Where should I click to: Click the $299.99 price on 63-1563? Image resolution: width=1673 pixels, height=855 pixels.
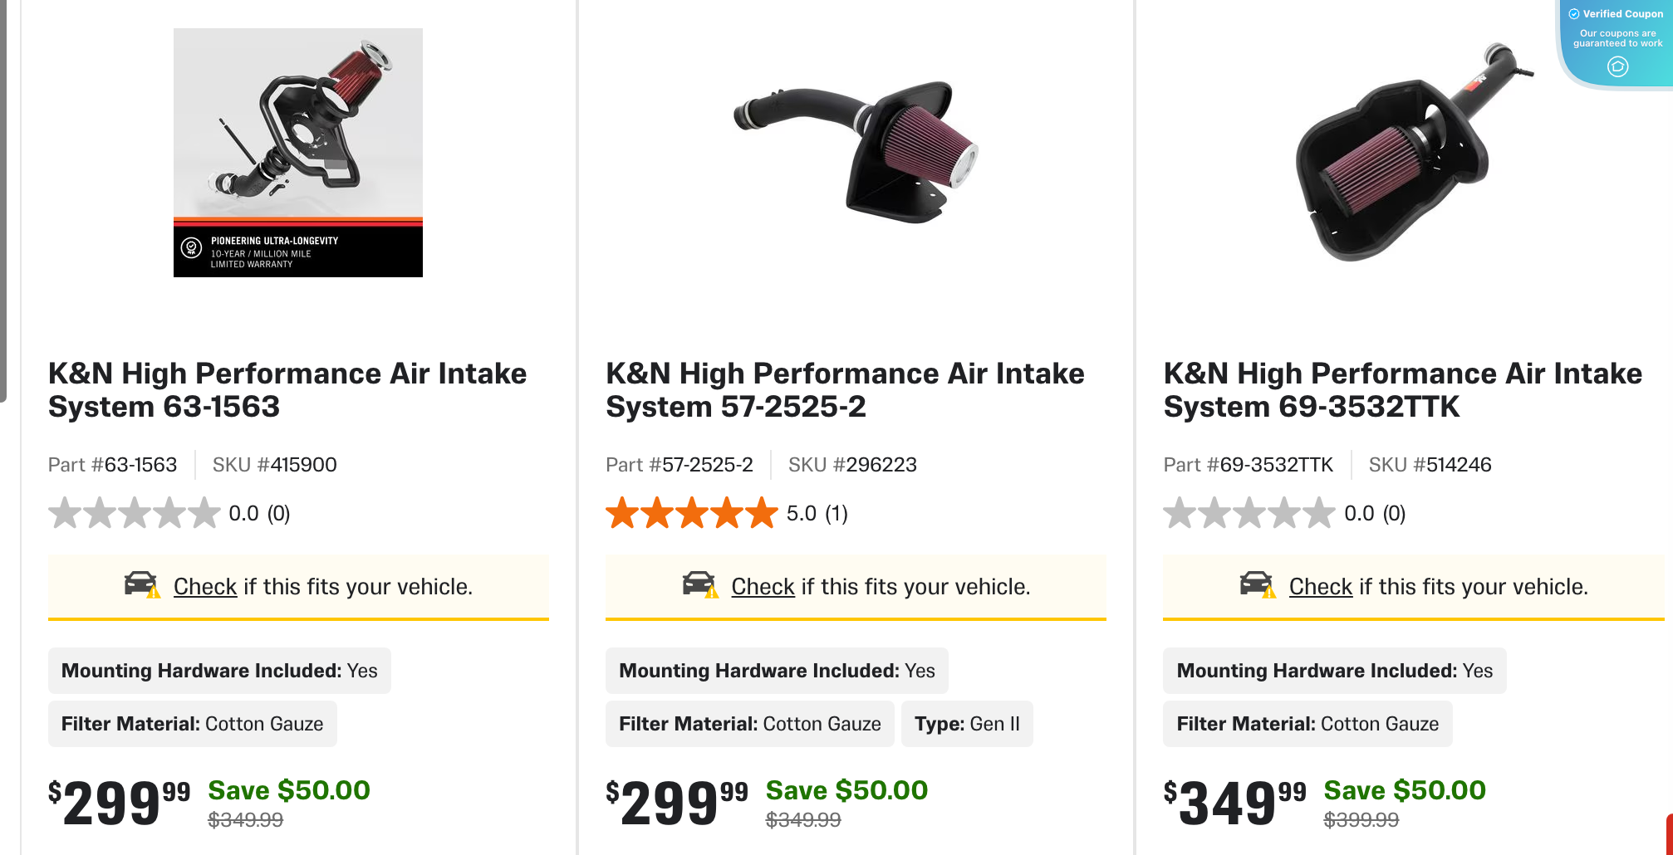tap(120, 803)
